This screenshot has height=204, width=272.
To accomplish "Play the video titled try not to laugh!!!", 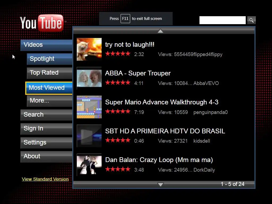I will click(130, 45).
